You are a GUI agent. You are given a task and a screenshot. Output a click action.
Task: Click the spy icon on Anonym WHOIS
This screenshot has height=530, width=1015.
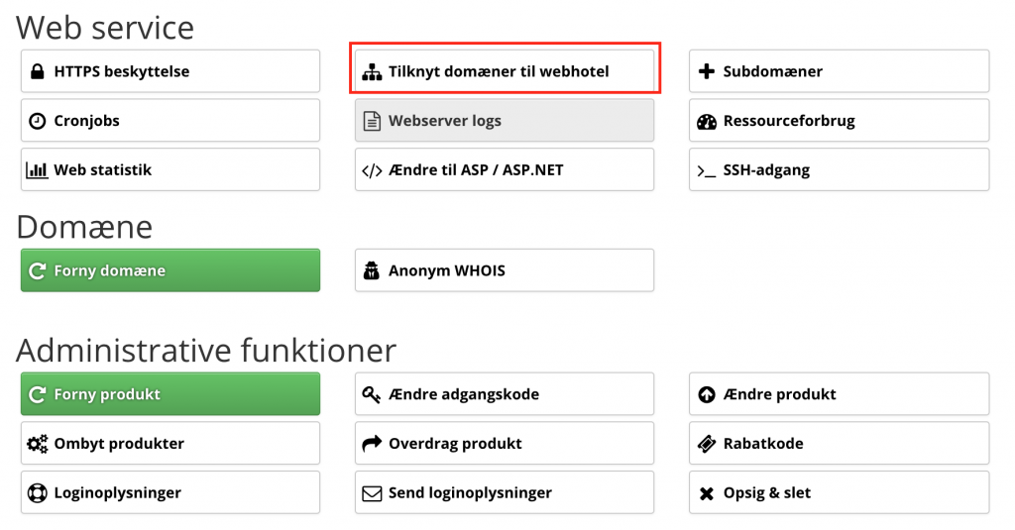tap(372, 270)
